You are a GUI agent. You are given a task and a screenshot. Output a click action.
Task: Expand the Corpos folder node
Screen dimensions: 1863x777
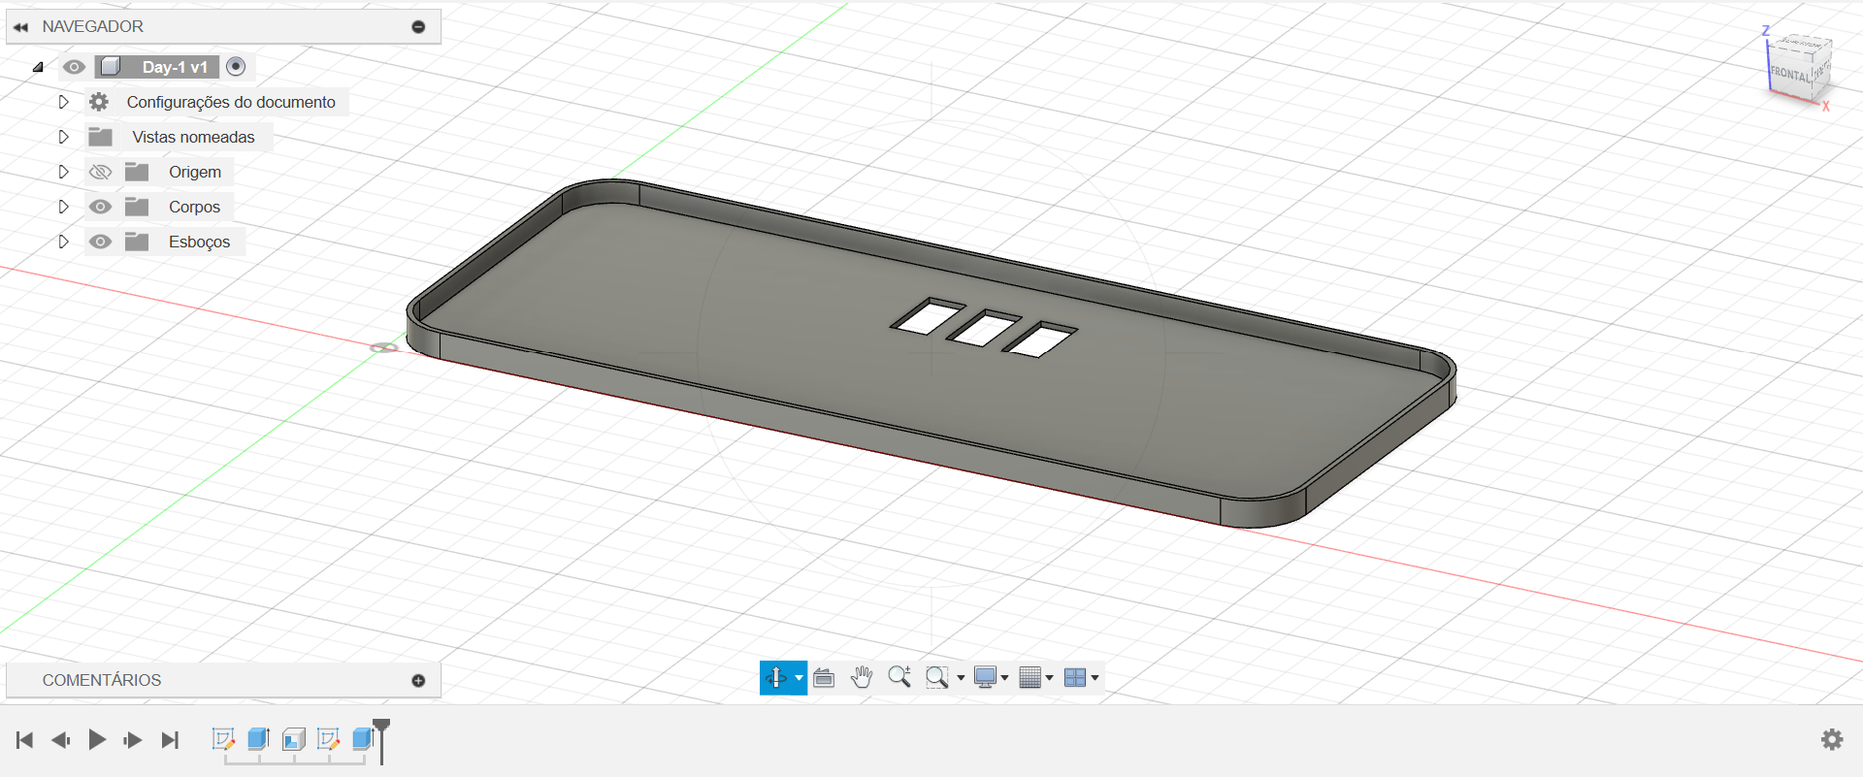tap(63, 207)
